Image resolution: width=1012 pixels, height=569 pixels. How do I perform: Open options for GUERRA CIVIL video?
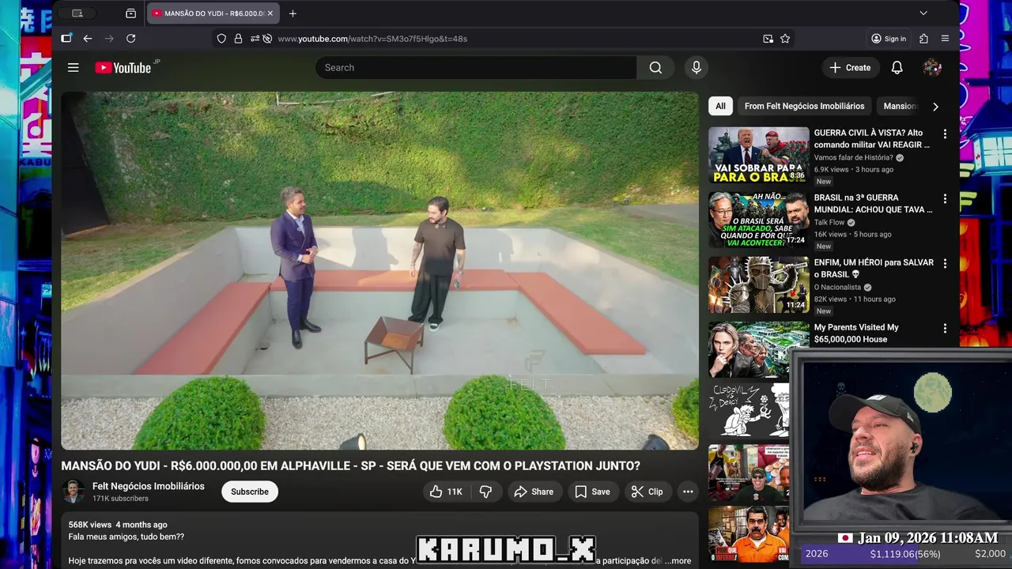tap(945, 134)
